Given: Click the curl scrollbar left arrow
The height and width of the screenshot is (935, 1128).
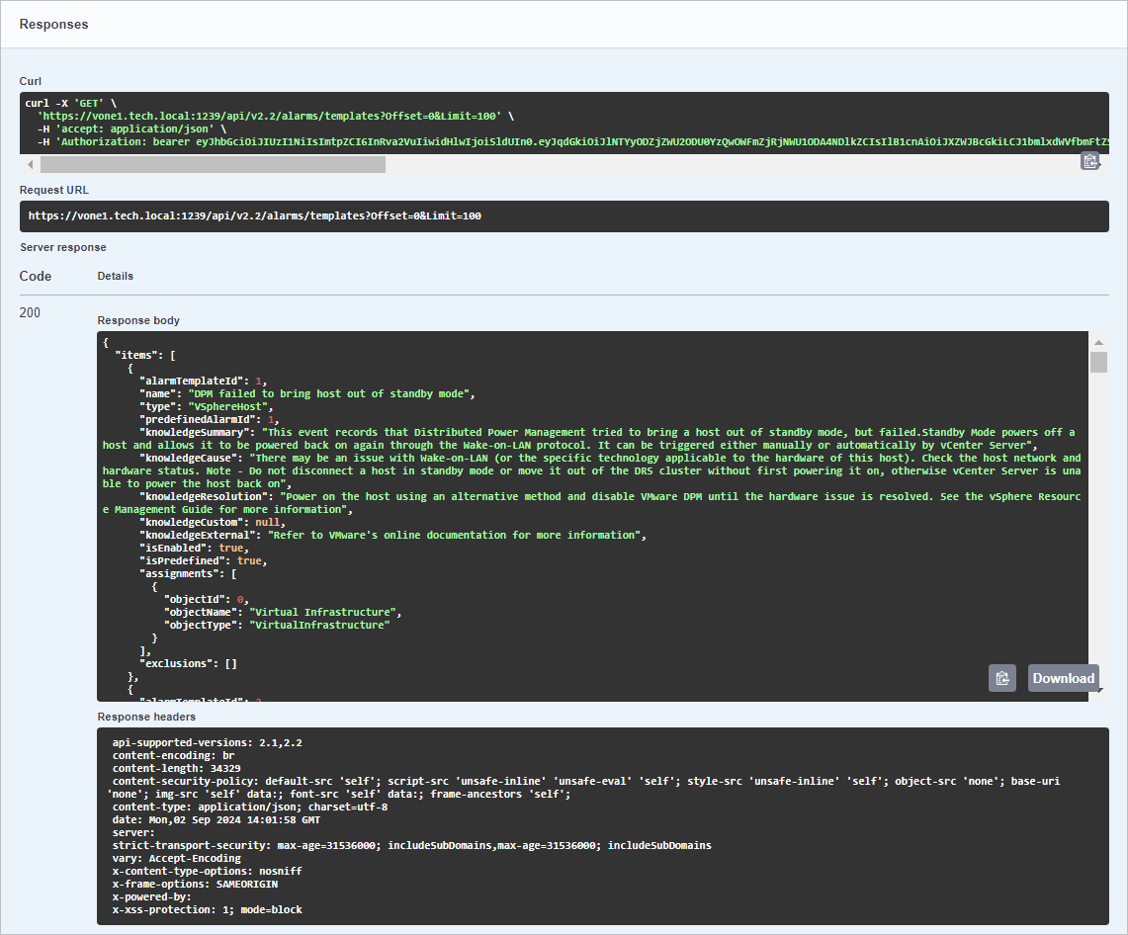Looking at the screenshot, I should pos(30,165).
